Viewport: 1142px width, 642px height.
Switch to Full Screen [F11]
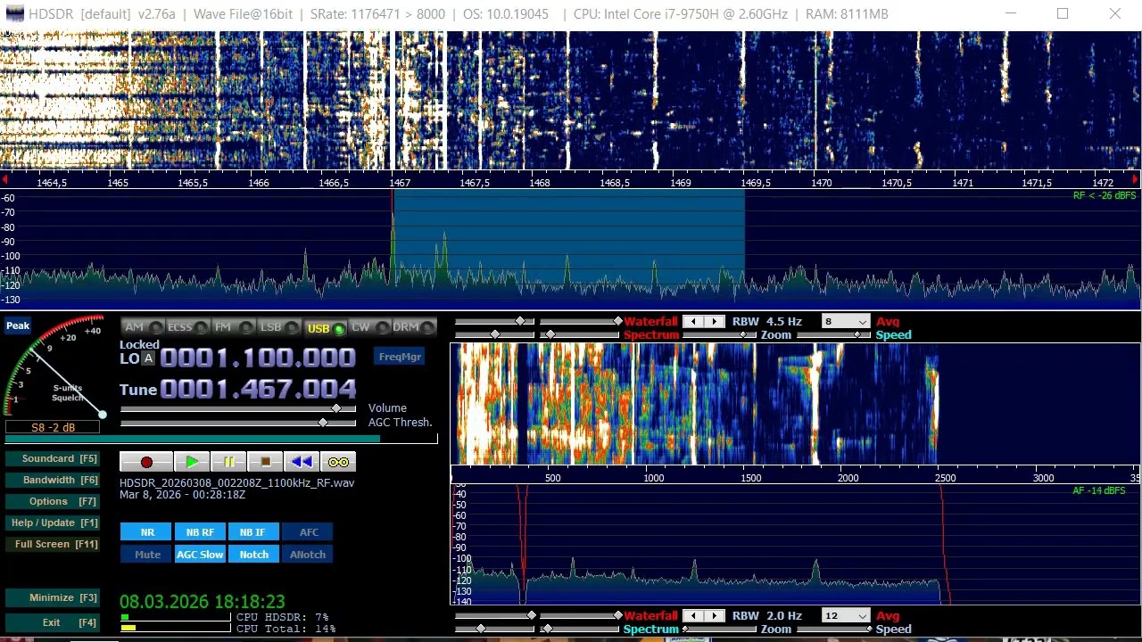pos(52,544)
